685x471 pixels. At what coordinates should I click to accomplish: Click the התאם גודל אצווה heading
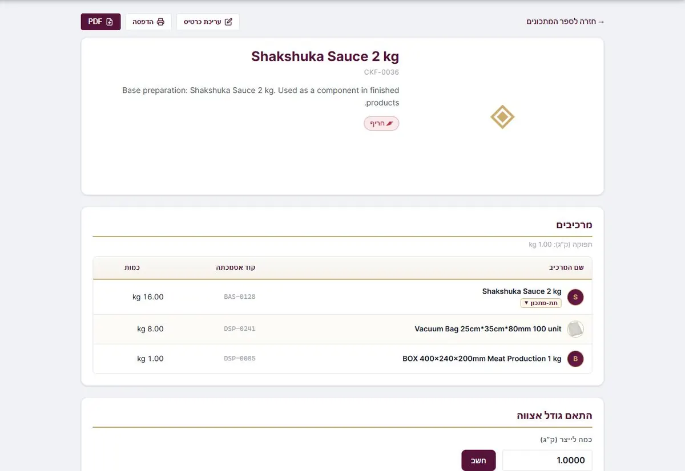click(x=554, y=415)
